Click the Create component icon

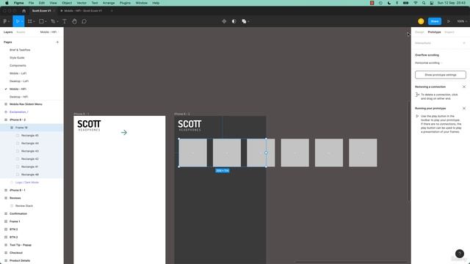click(224, 21)
